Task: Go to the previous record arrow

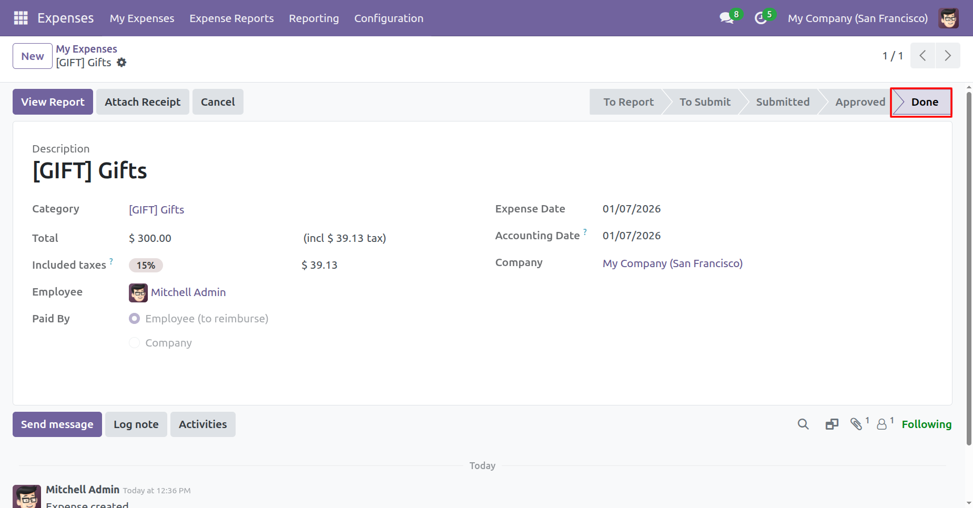Action: click(923, 56)
